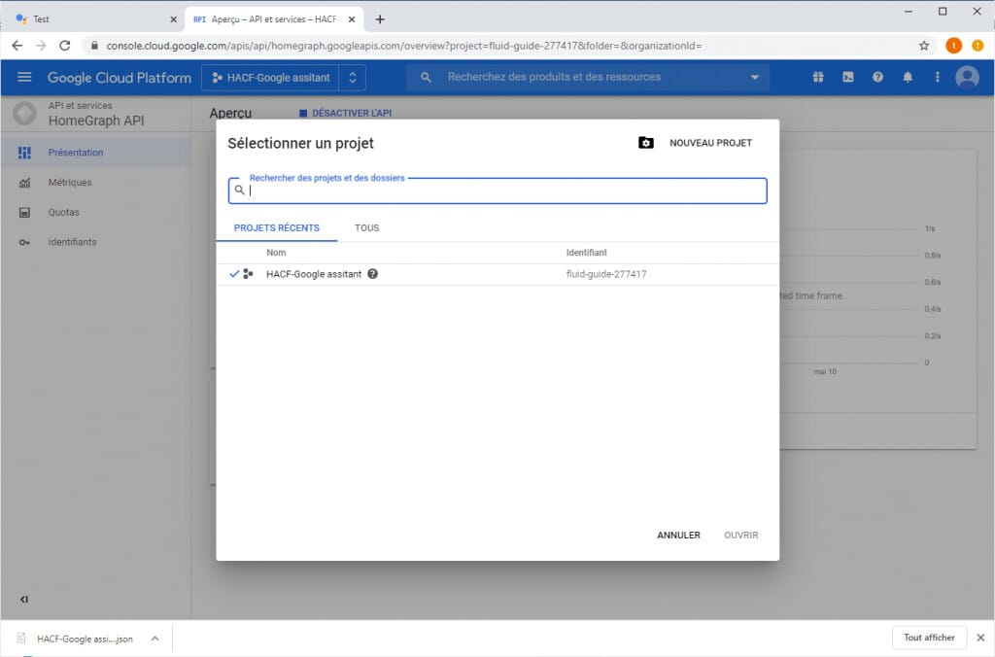Click Tout afficher in the downloads bar
This screenshot has height=657, width=995.
tap(929, 638)
